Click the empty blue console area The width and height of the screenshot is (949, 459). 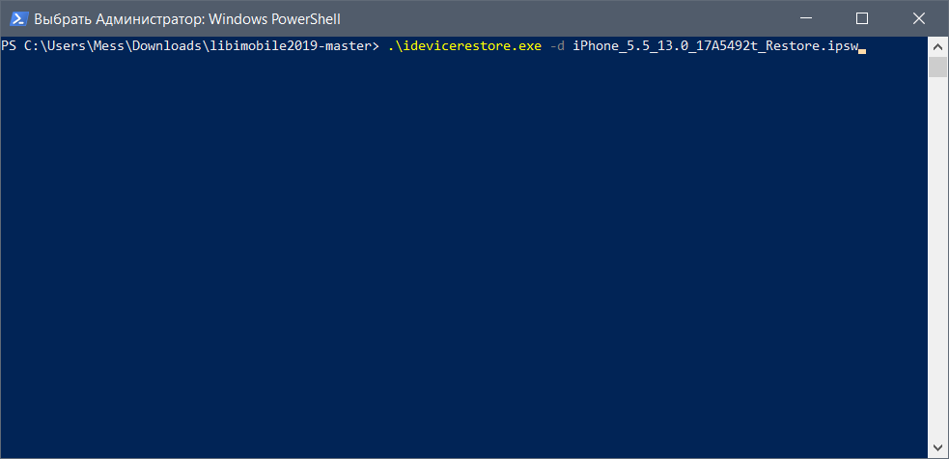coord(463,251)
